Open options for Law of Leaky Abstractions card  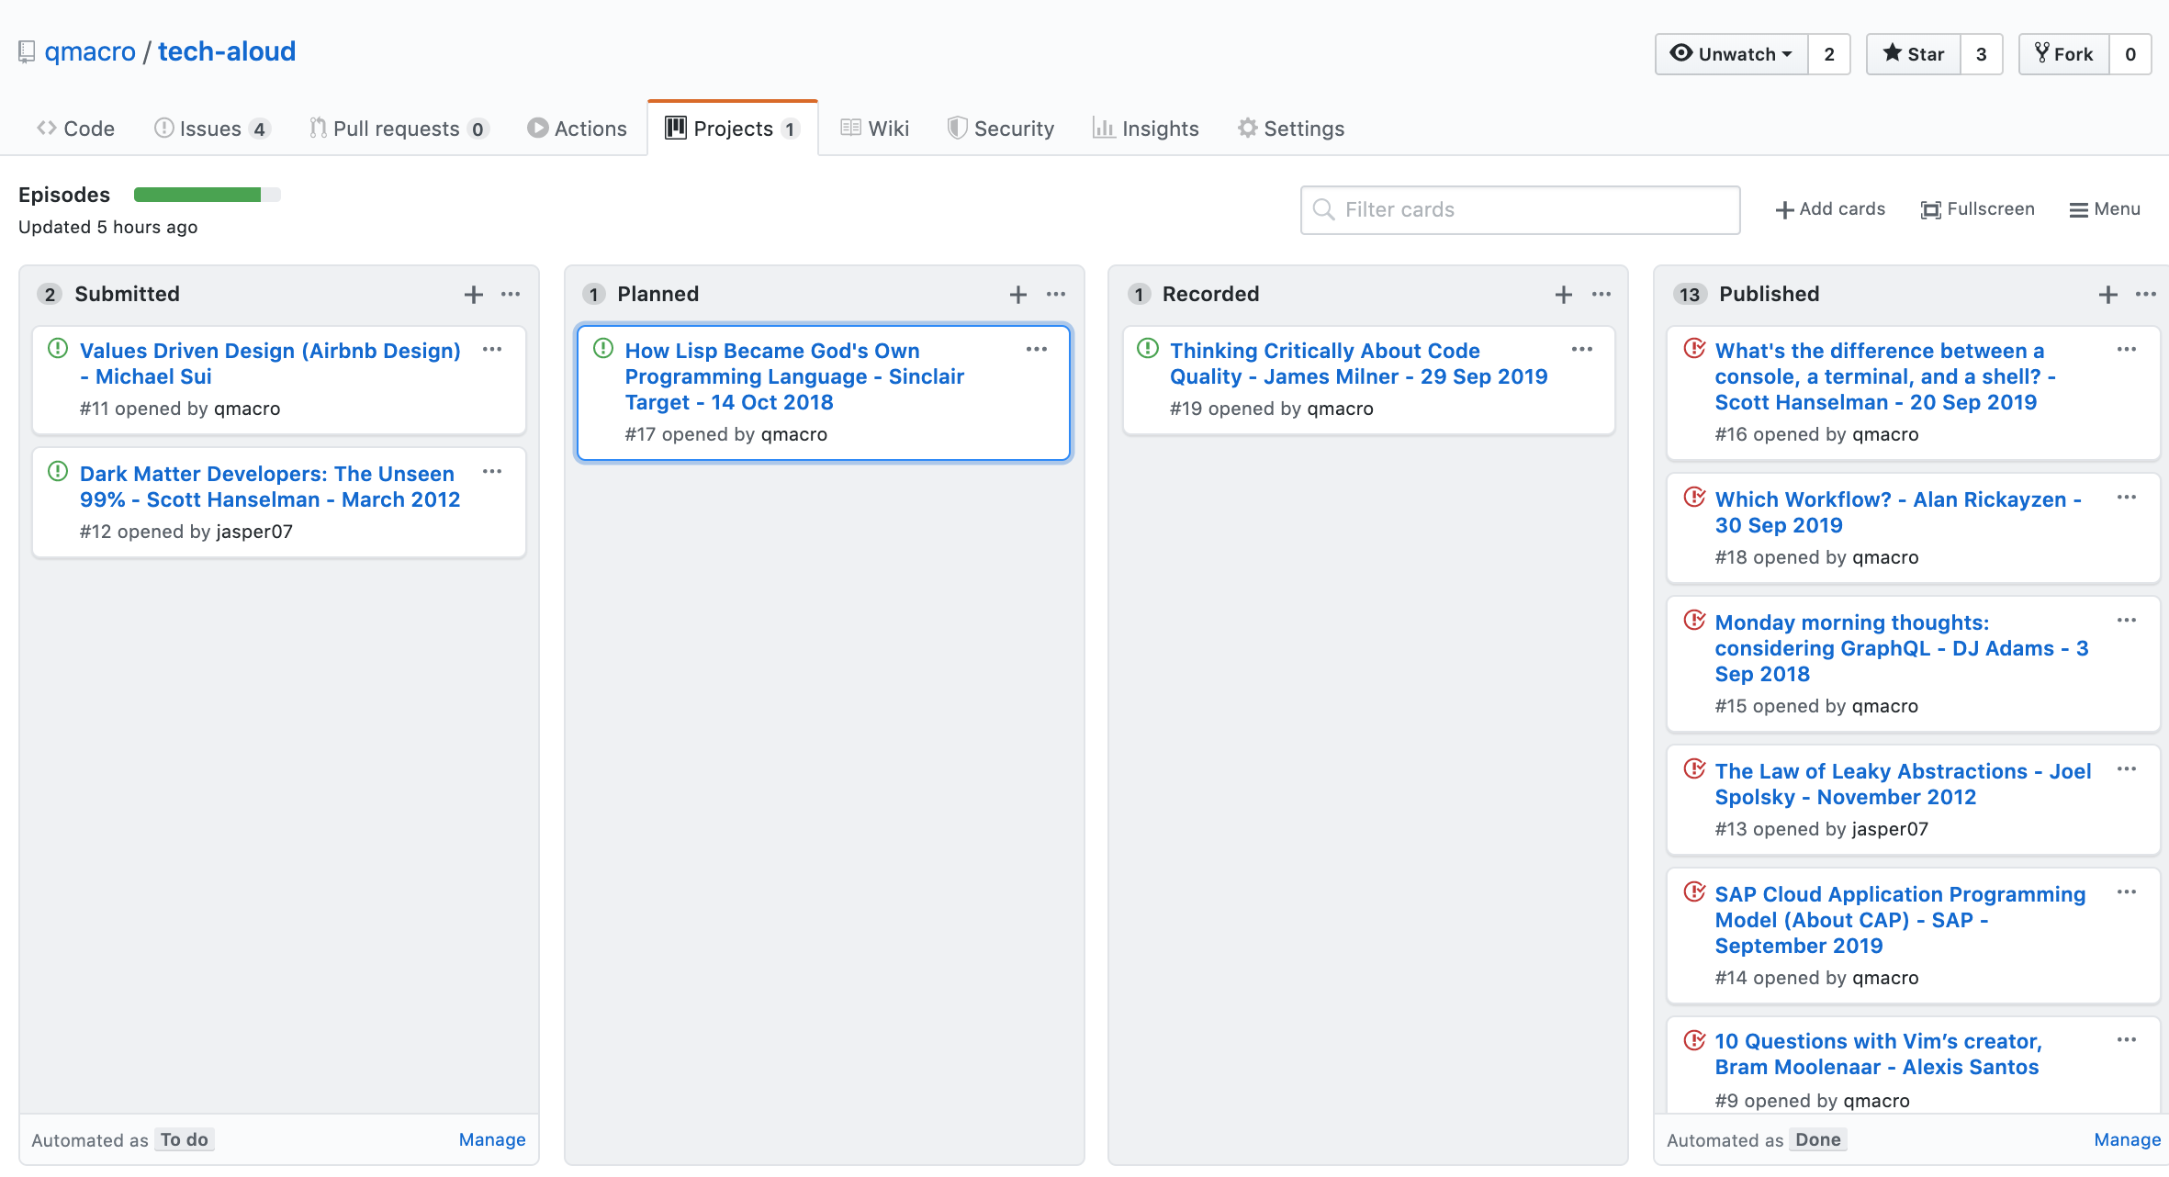(2127, 769)
